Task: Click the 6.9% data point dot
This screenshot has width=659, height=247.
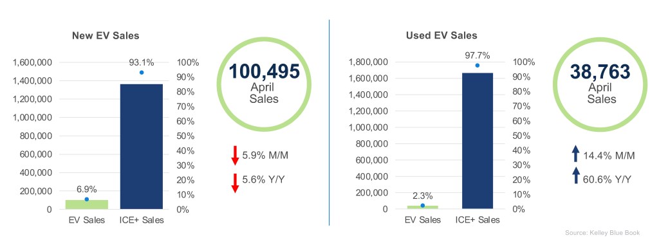Action: pos(87,199)
